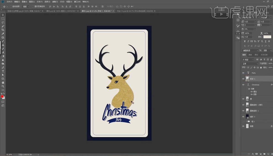Click the text color swatch in Character panel
The width and height of the screenshot is (273, 156).
[267, 37]
